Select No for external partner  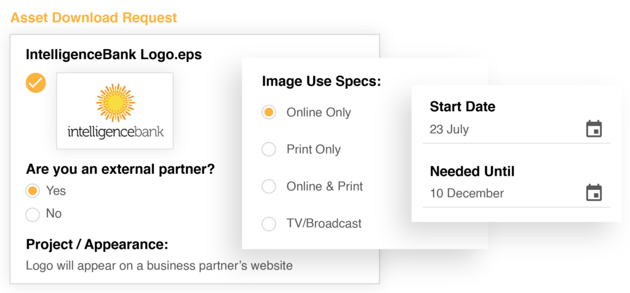[33, 214]
